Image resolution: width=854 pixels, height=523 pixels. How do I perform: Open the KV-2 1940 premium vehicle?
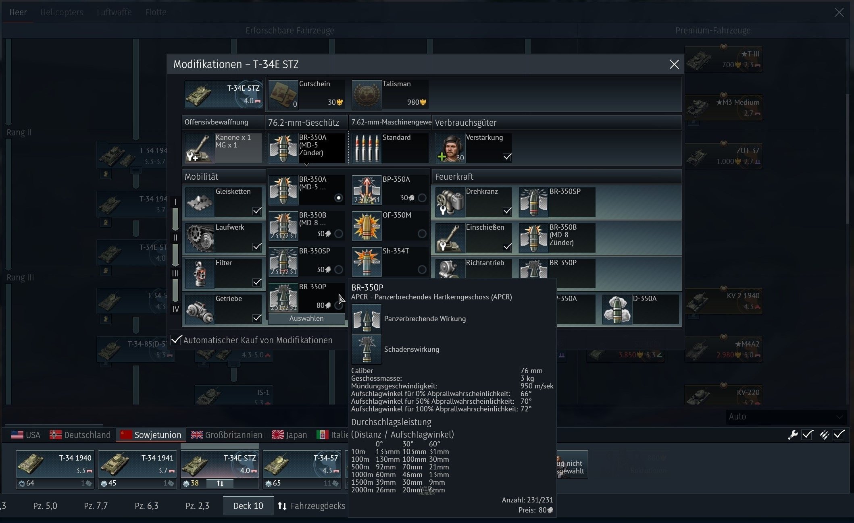723,301
